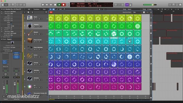Open the Snap Smart dropdown
The image size is (183, 103).
point(134,9)
